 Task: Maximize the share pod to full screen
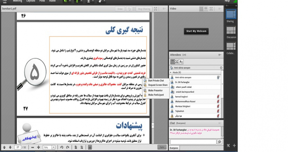click(x=156, y=9)
